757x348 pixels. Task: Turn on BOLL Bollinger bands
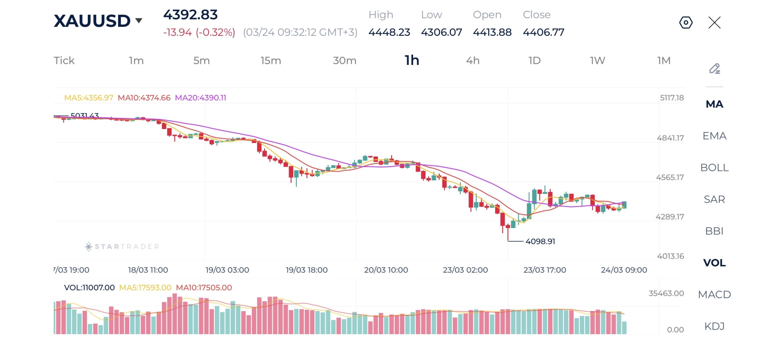tap(714, 168)
